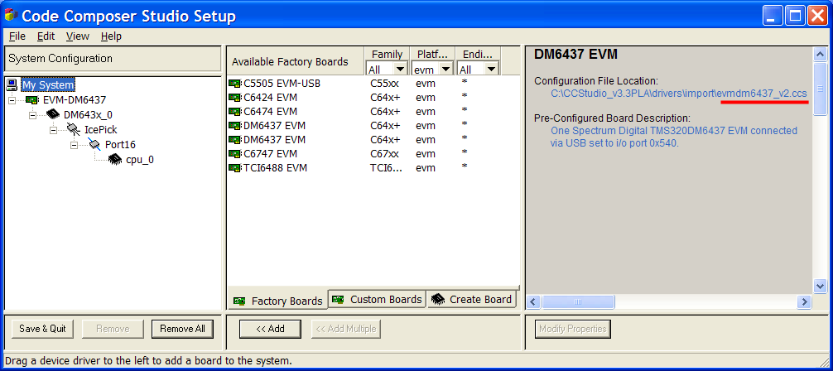
Task: Click the DM643x_0 chip icon
Action: tap(53, 115)
